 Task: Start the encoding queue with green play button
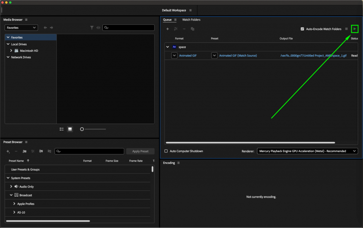[354, 29]
